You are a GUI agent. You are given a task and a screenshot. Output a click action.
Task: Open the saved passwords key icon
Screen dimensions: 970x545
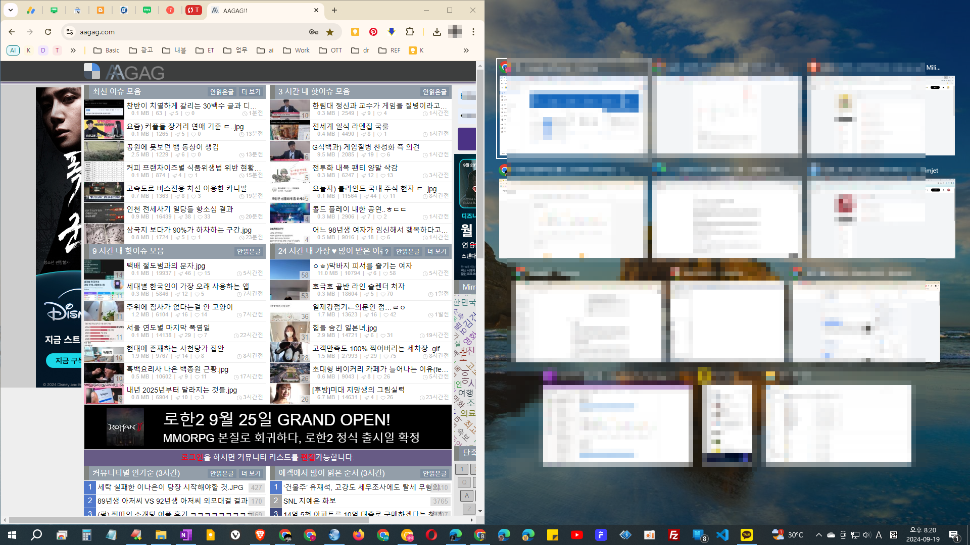[x=314, y=32]
